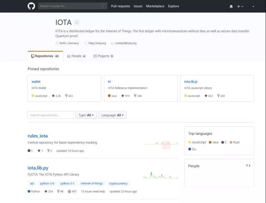This screenshot has height=203, width=266.
Task: Open the http://iota.org website link
Action: pyautogui.click(x=97, y=43)
